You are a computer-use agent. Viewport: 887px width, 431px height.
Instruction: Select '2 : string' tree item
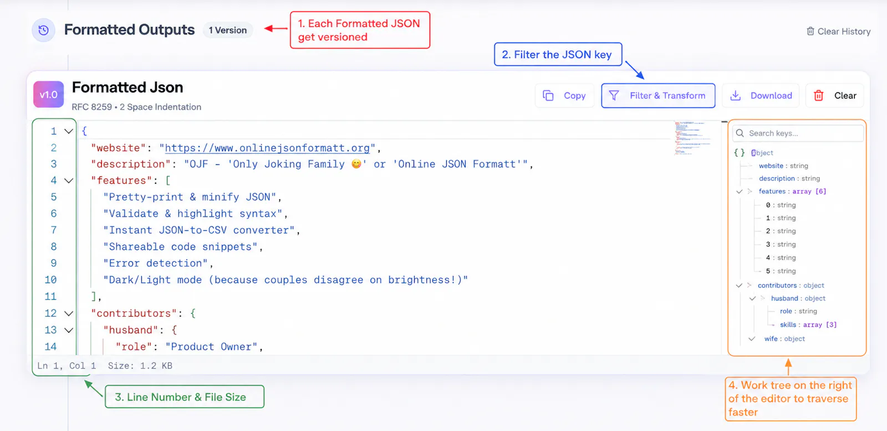click(781, 231)
